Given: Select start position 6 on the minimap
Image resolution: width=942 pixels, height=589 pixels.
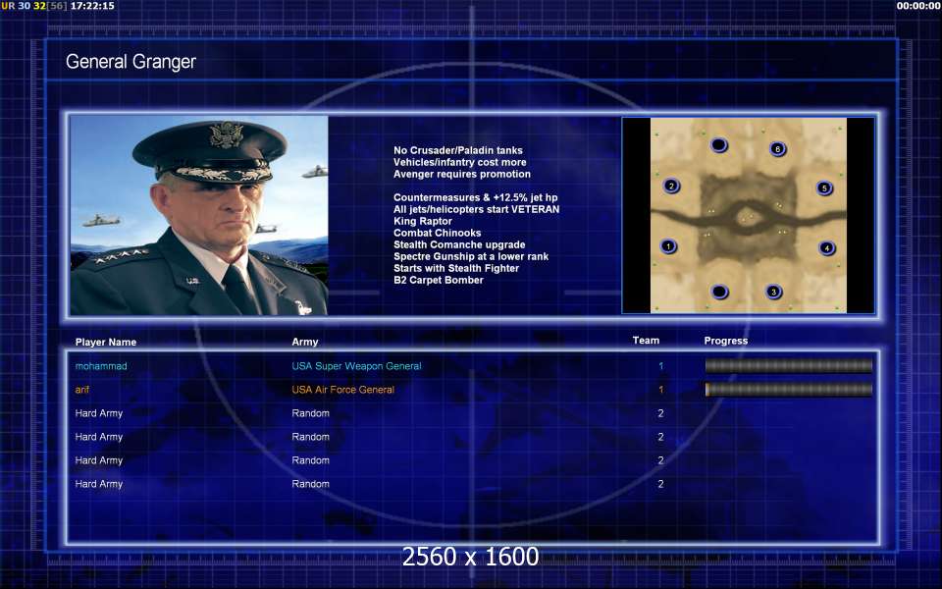Looking at the screenshot, I should point(777,149).
